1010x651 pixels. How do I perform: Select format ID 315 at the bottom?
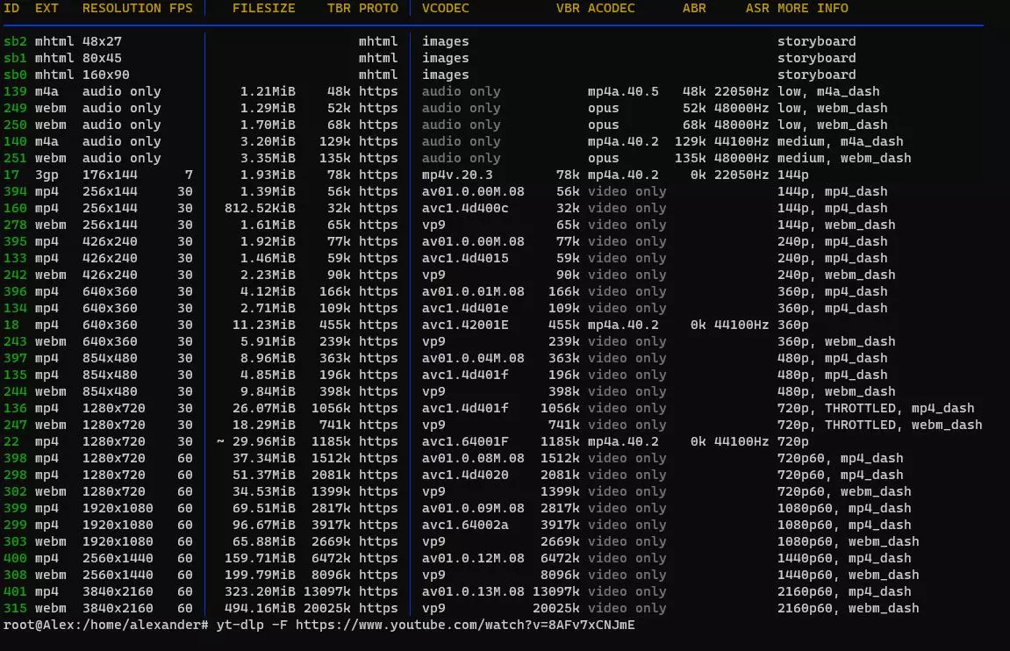[15, 608]
